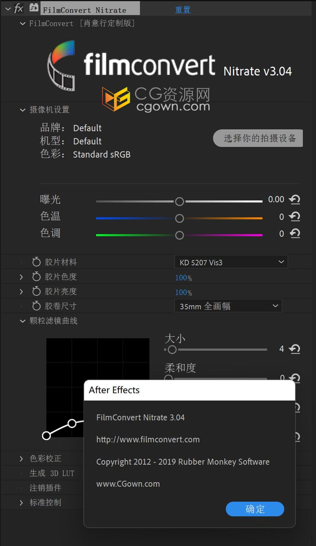Image resolution: width=316 pixels, height=546 pixels.
Task: Click the bottom-left grain curve control point
Action: [x=46, y=435]
